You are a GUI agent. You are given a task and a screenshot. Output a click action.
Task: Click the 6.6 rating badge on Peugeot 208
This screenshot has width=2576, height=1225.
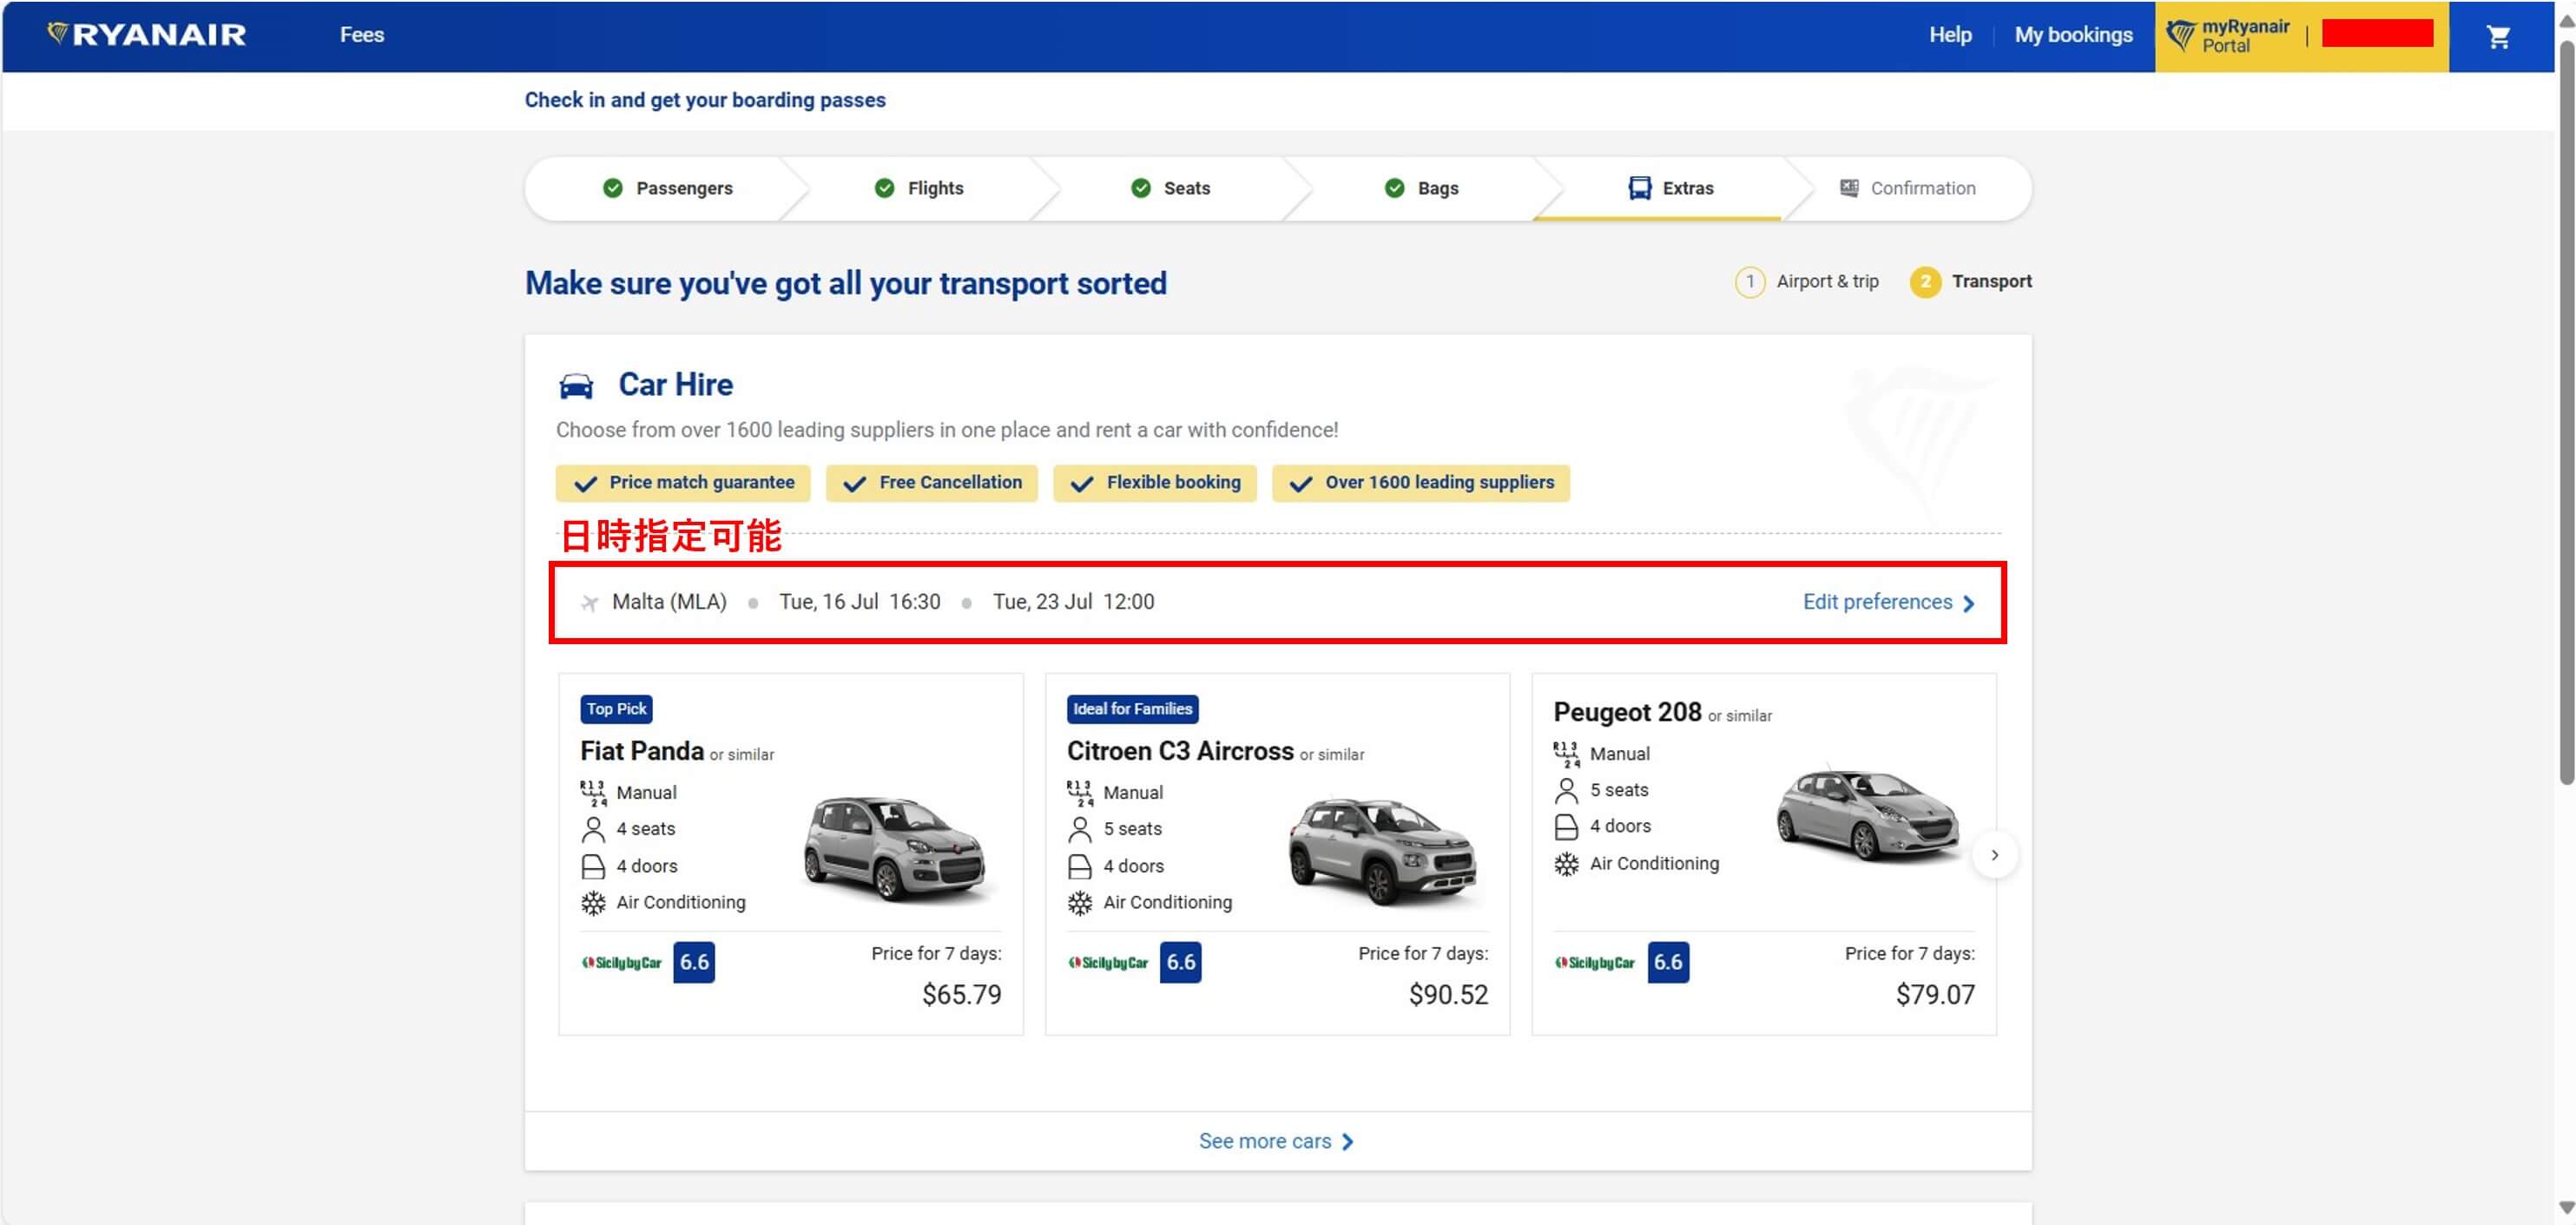click(1668, 962)
